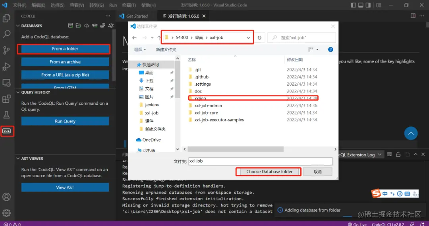Toggle the output scroll lock icon
This screenshot has height=226, width=429.
[398, 155]
